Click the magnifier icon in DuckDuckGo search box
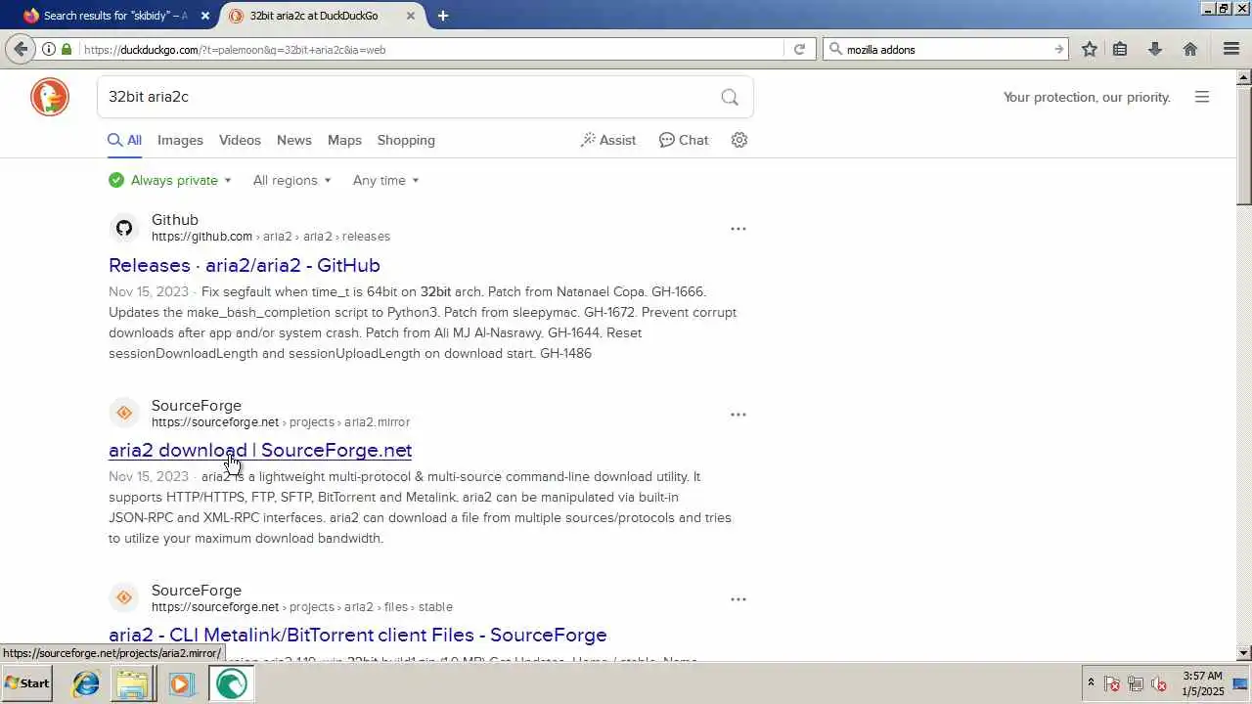The width and height of the screenshot is (1252, 704). [730, 97]
